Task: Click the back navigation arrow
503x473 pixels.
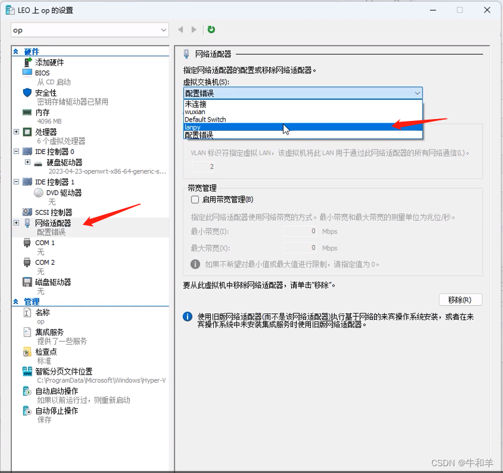Action: (x=181, y=29)
